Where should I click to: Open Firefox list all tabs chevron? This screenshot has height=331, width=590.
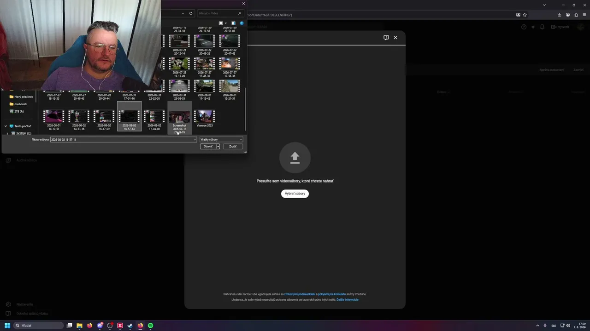[x=544, y=5]
